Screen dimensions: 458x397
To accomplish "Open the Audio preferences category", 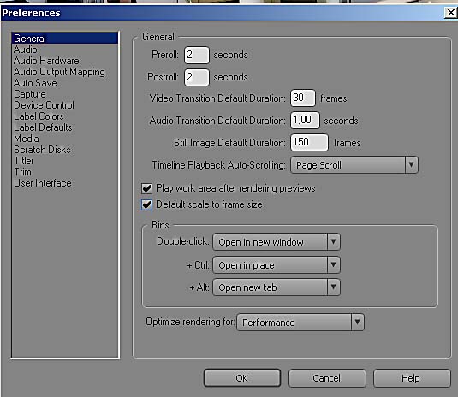I will [x=26, y=50].
